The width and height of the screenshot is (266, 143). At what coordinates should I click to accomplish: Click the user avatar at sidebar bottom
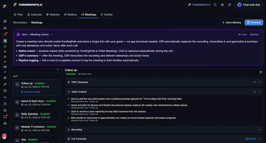[x=4, y=136]
